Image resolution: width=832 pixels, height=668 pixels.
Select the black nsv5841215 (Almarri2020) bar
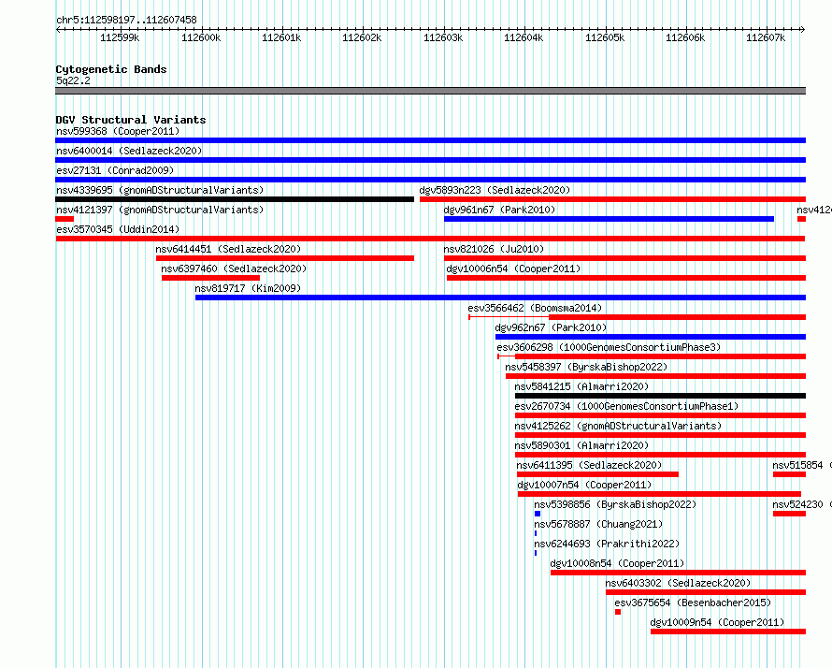click(x=661, y=396)
